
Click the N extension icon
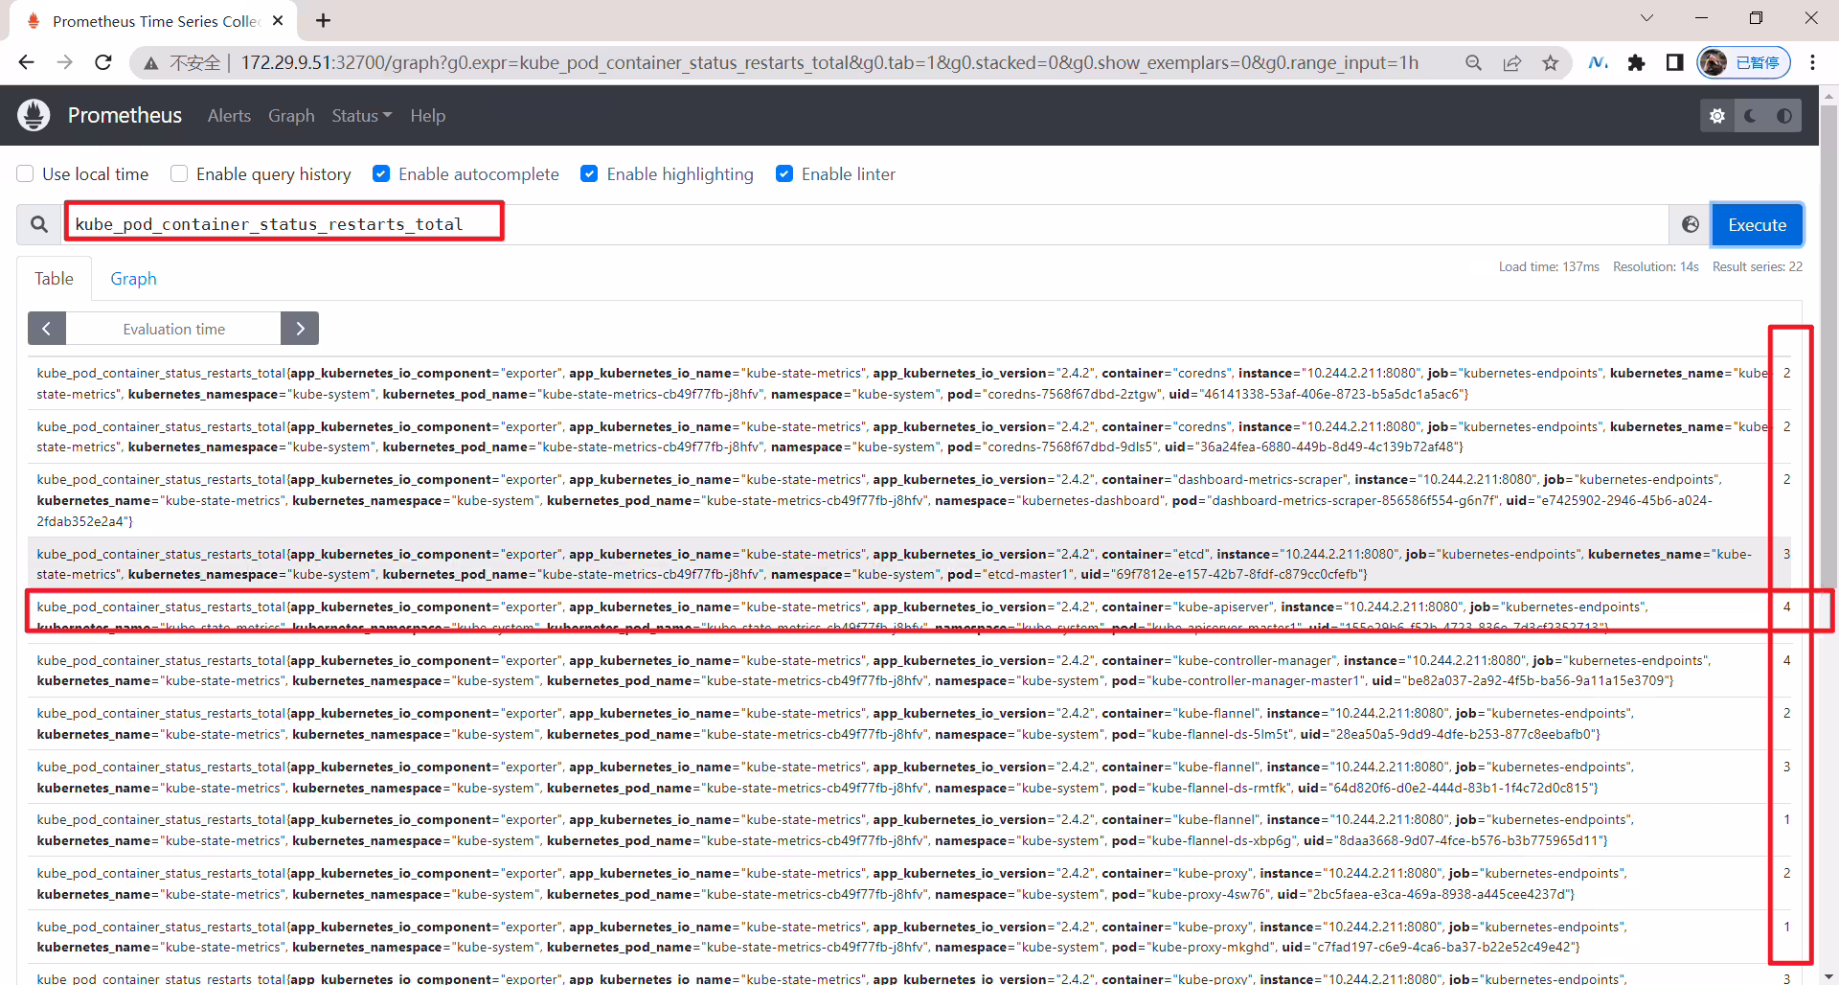1598,62
